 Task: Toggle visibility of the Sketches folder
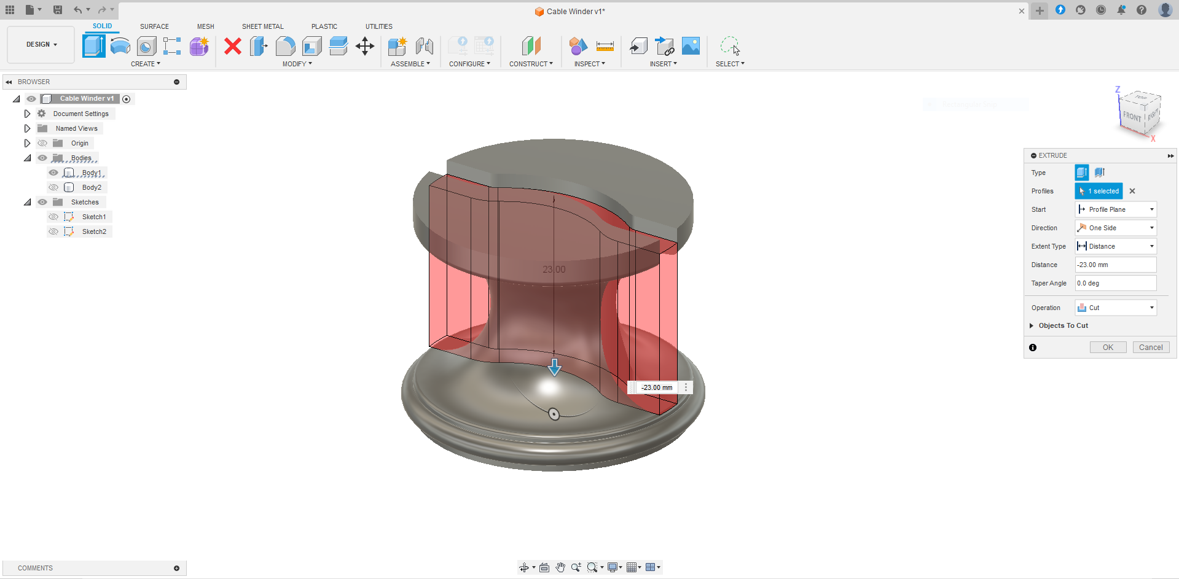pyautogui.click(x=42, y=202)
